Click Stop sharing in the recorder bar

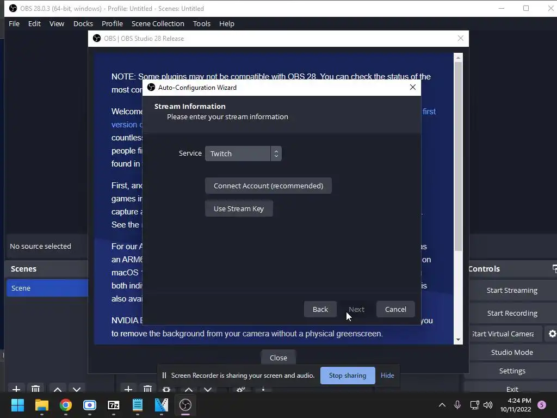(x=348, y=376)
